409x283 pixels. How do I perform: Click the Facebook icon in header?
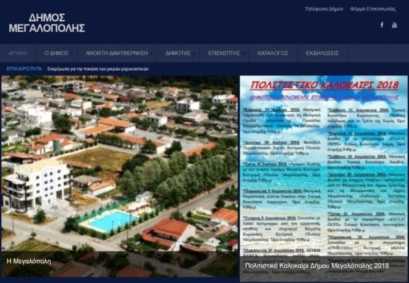[381, 25]
